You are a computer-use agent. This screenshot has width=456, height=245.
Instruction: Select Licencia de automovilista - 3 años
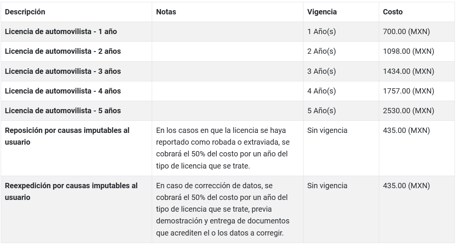(63, 71)
